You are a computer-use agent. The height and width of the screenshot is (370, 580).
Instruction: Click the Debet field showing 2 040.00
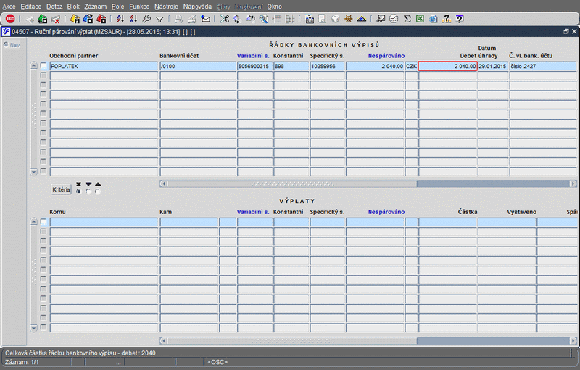click(x=447, y=66)
